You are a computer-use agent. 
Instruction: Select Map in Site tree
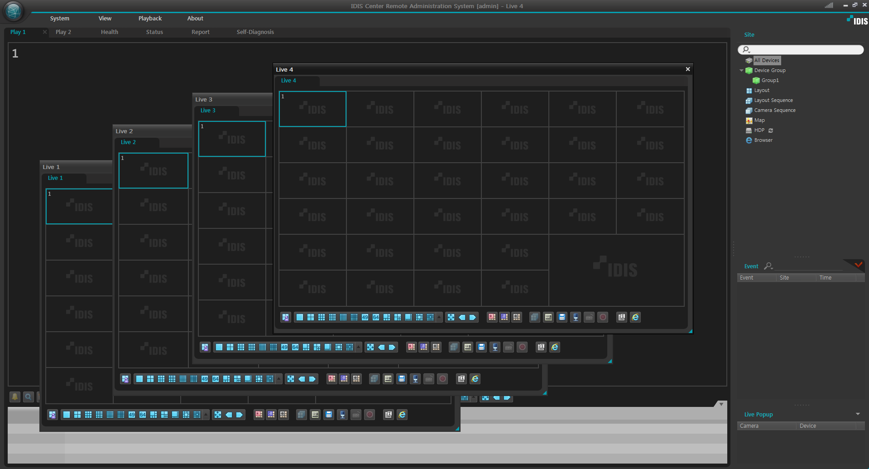pos(759,120)
